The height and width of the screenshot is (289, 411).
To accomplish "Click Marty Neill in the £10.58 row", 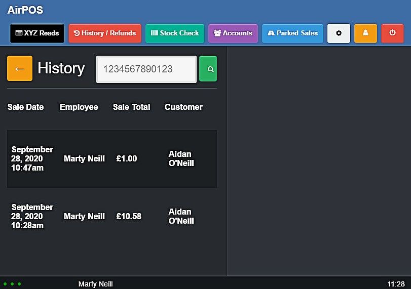I will [84, 216].
